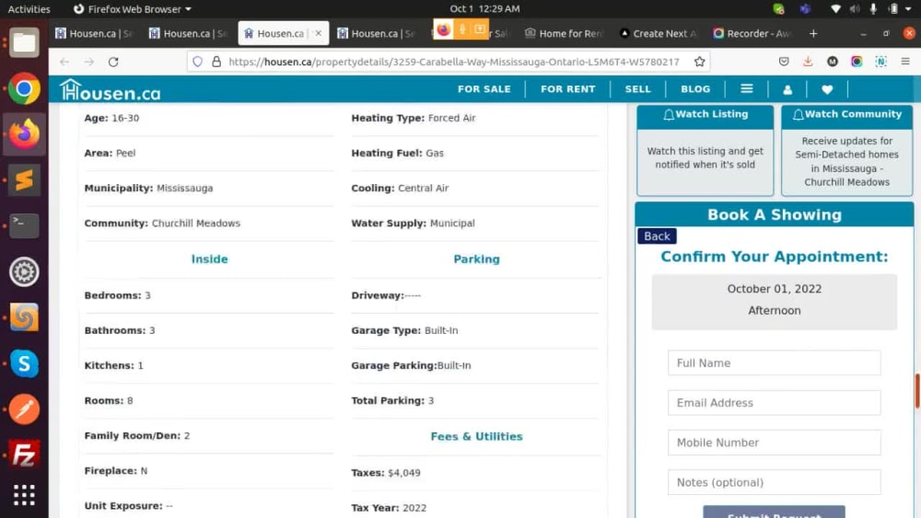Open system volume indicator
The width and height of the screenshot is (921, 518).
click(x=855, y=9)
